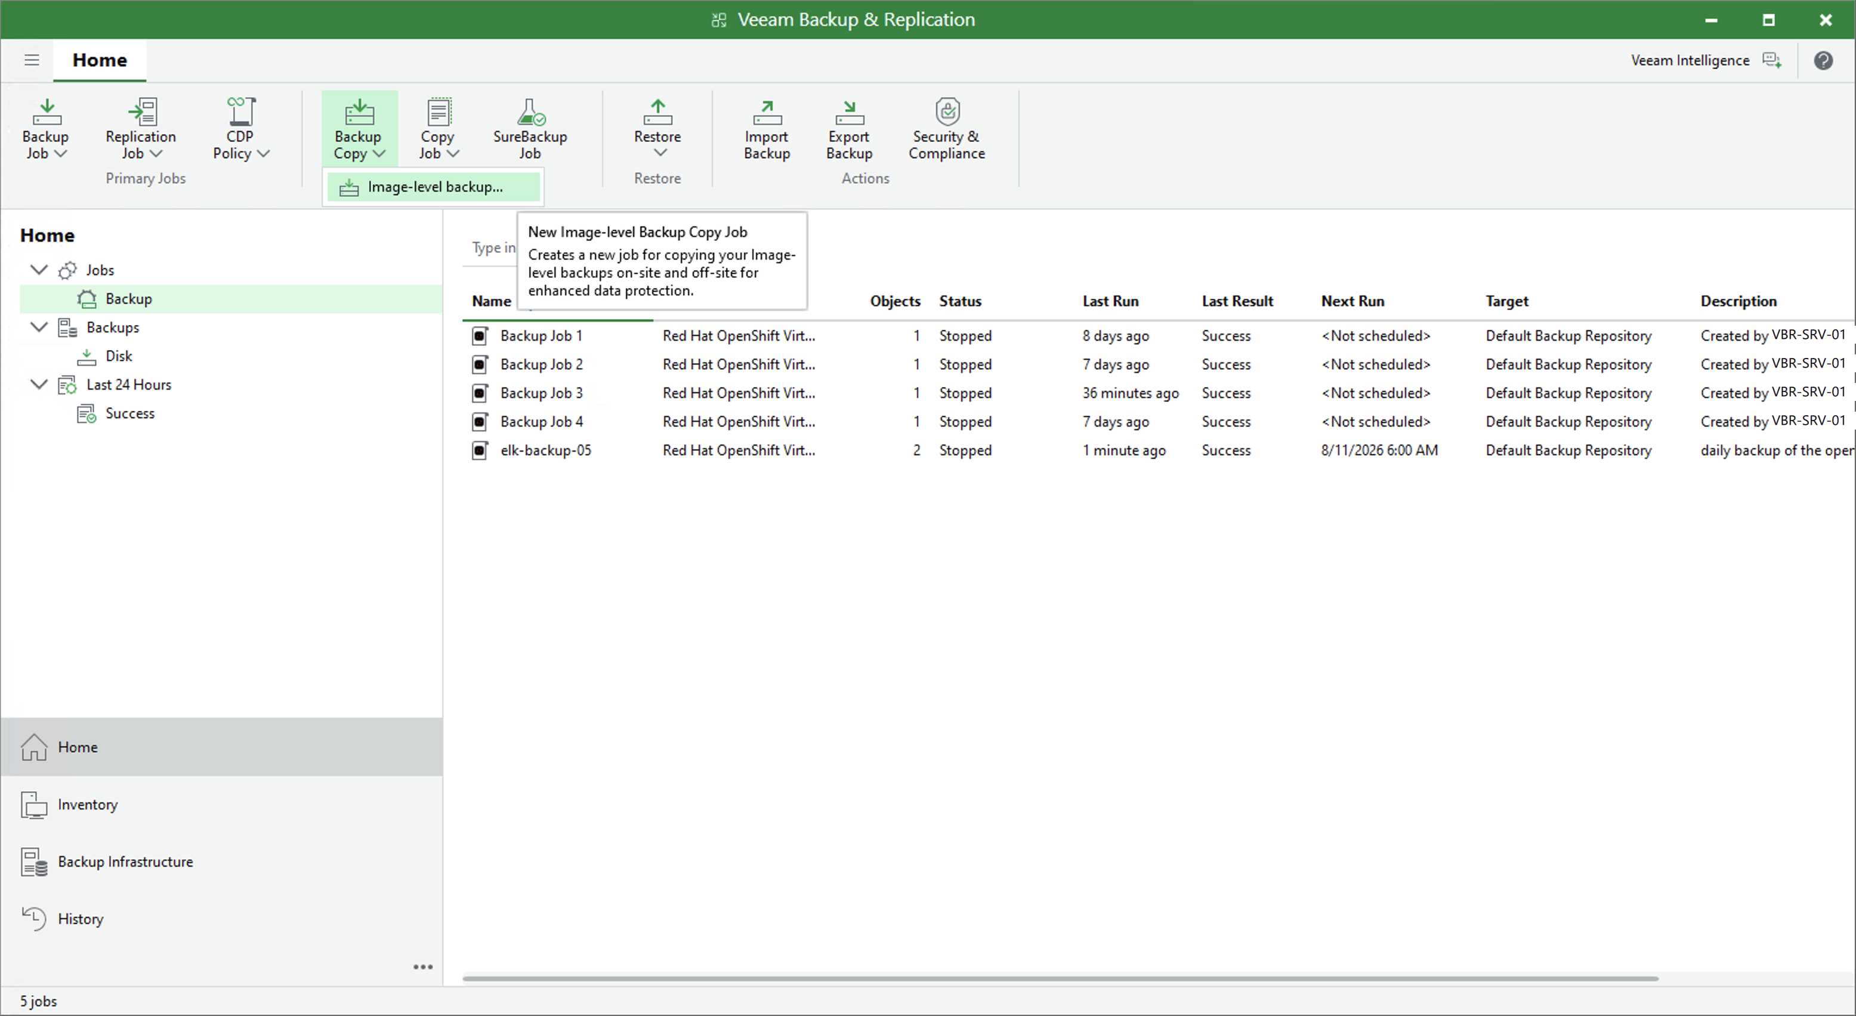Viewport: 1856px width, 1016px height.
Task: Click the Jobs gear tree icon
Action: tap(68, 270)
